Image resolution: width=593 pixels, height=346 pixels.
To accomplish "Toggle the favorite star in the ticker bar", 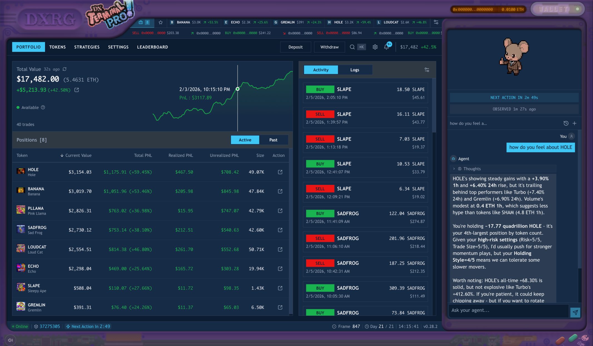I will click(161, 22).
